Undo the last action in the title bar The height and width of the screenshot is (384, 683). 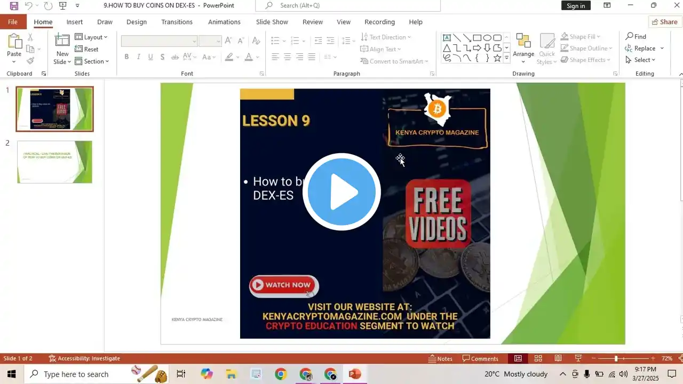click(x=29, y=6)
